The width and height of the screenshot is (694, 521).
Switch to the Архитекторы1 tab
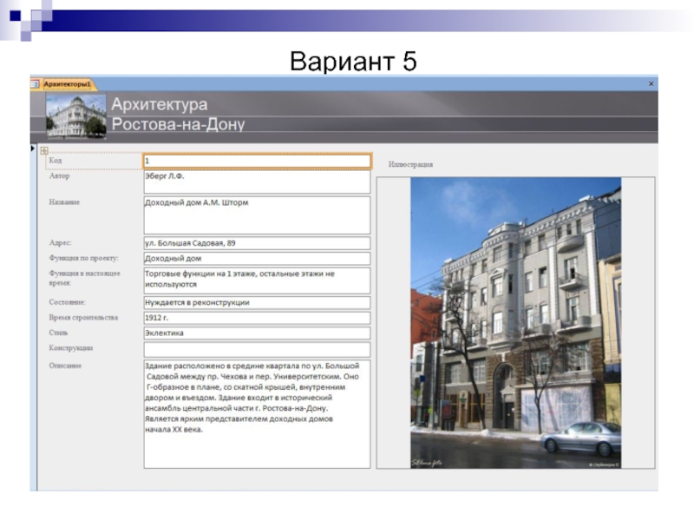(x=68, y=84)
